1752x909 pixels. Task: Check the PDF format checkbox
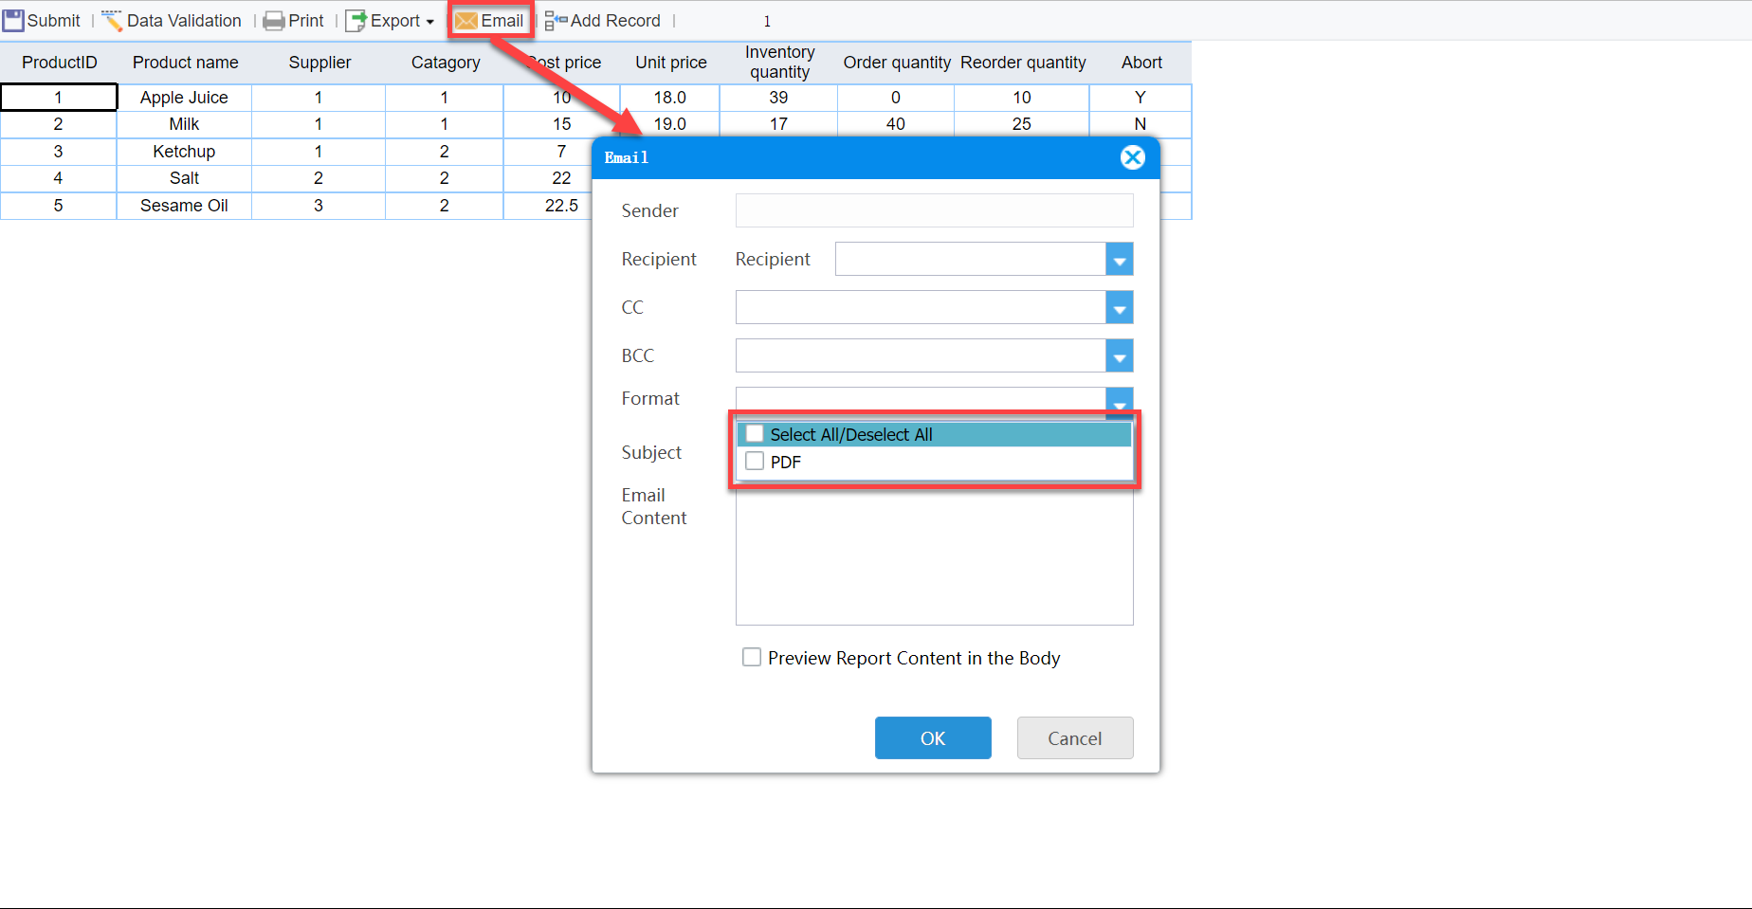(755, 462)
